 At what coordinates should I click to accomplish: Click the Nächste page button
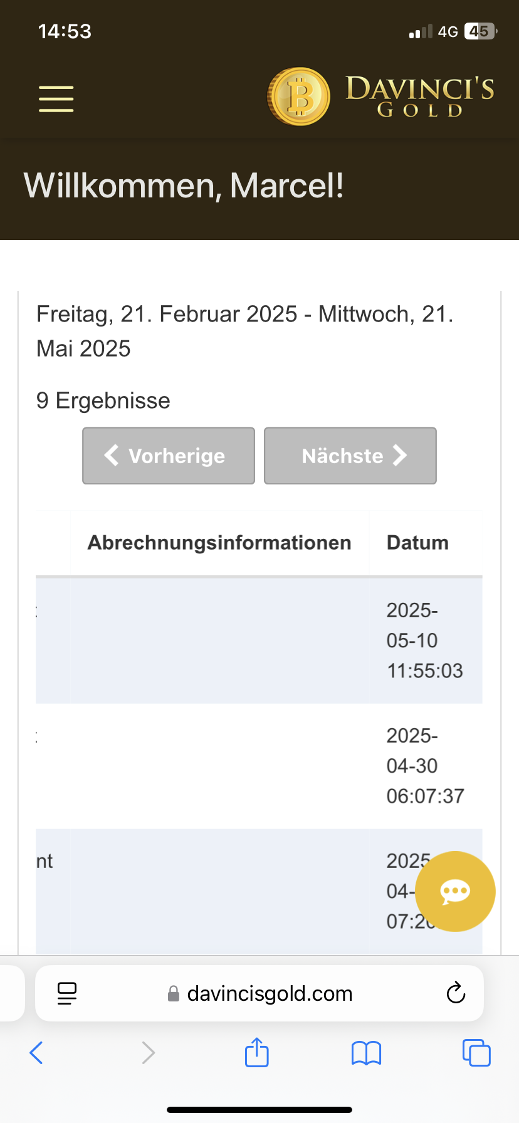[350, 456]
